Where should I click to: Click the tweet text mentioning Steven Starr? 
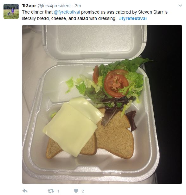tap(95, 15)
